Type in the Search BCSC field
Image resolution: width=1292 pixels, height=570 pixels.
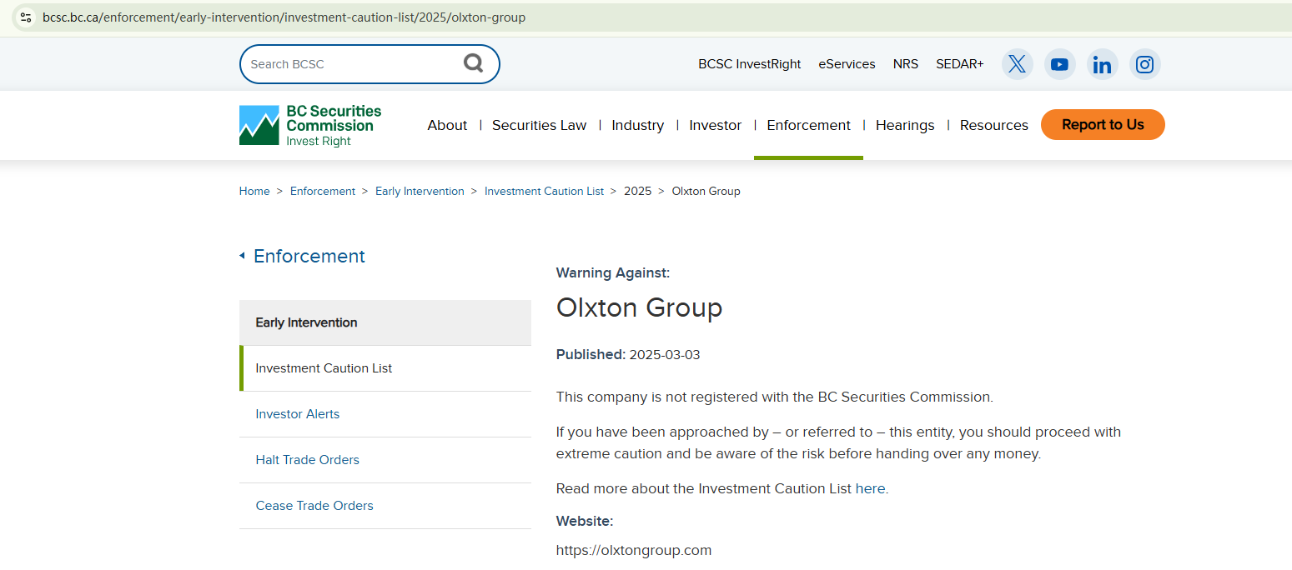click(x=350, y=64)
